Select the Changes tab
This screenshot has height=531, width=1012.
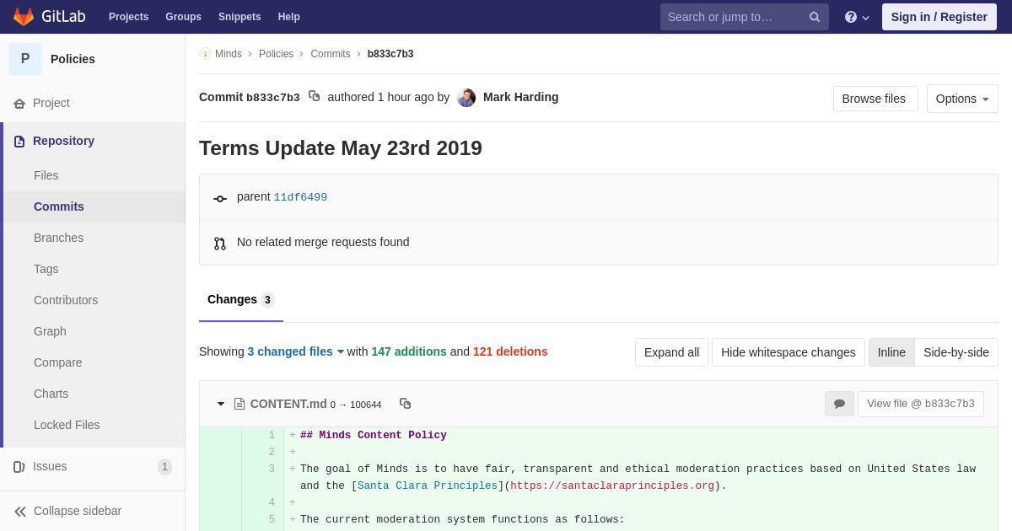point(241,300)
